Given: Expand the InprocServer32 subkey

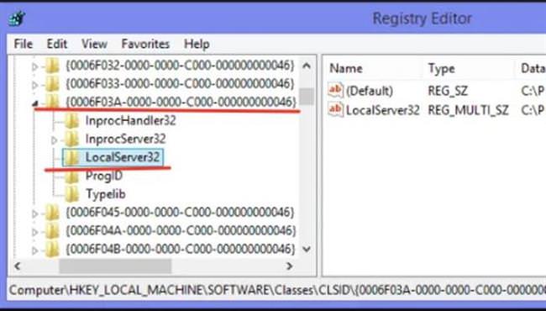Looking at the screenshot, I should tap(55, 140).
